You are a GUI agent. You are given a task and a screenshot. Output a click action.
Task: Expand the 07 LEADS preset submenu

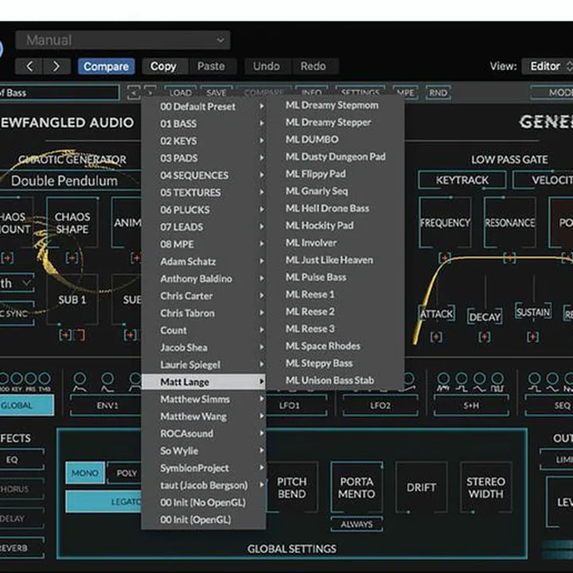click(204, 227)
